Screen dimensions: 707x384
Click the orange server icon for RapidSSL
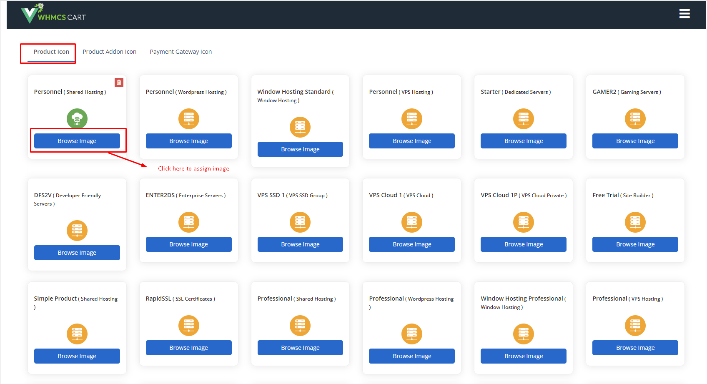click(188, 326)
